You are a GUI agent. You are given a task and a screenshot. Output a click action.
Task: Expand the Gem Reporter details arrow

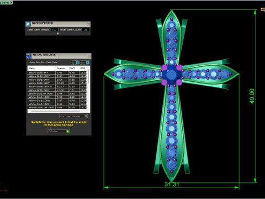click(58, 34)
